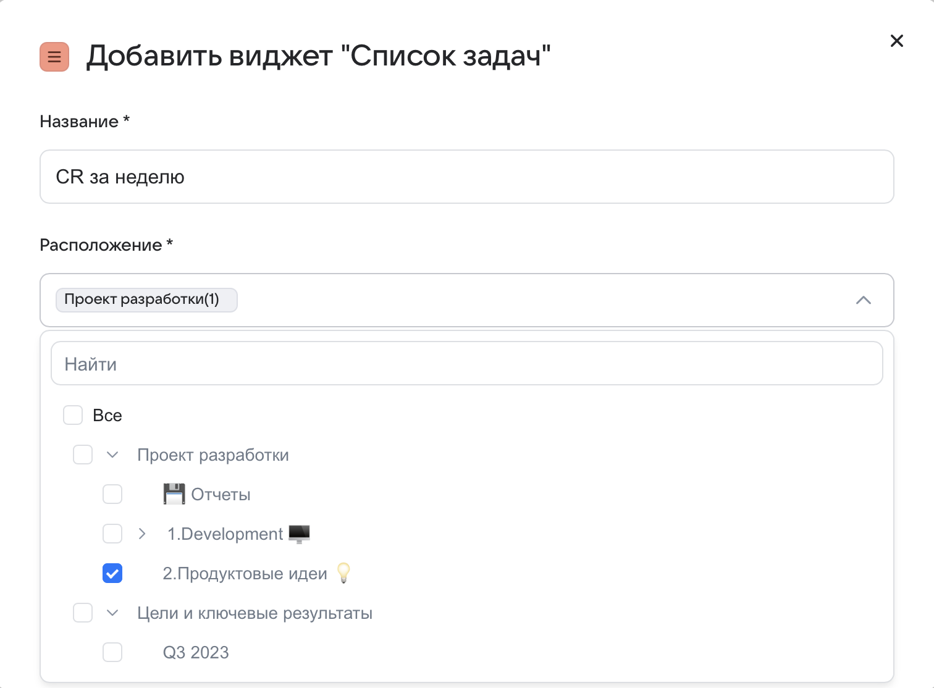Collapse the "Проект разработки" tree node

point(112,455)
